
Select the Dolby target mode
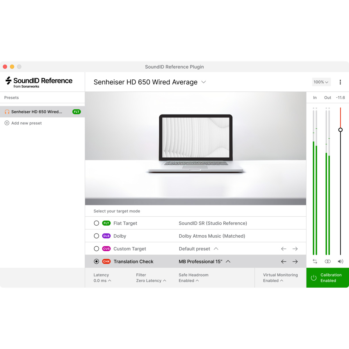(x=97, y=236)
